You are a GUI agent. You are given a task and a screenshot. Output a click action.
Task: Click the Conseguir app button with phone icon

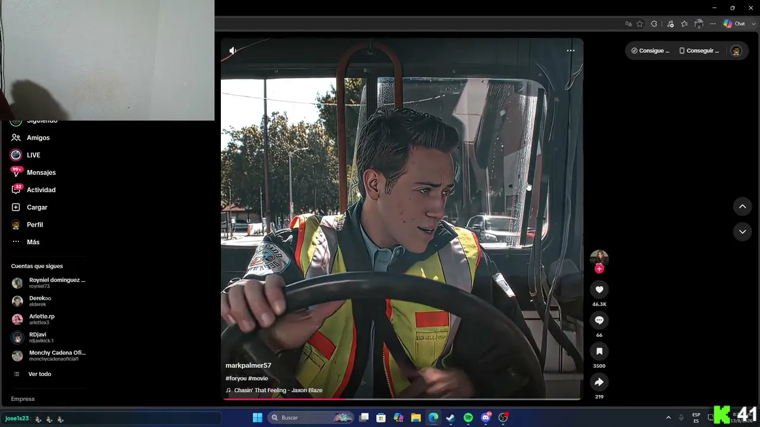tap(699, 50)
